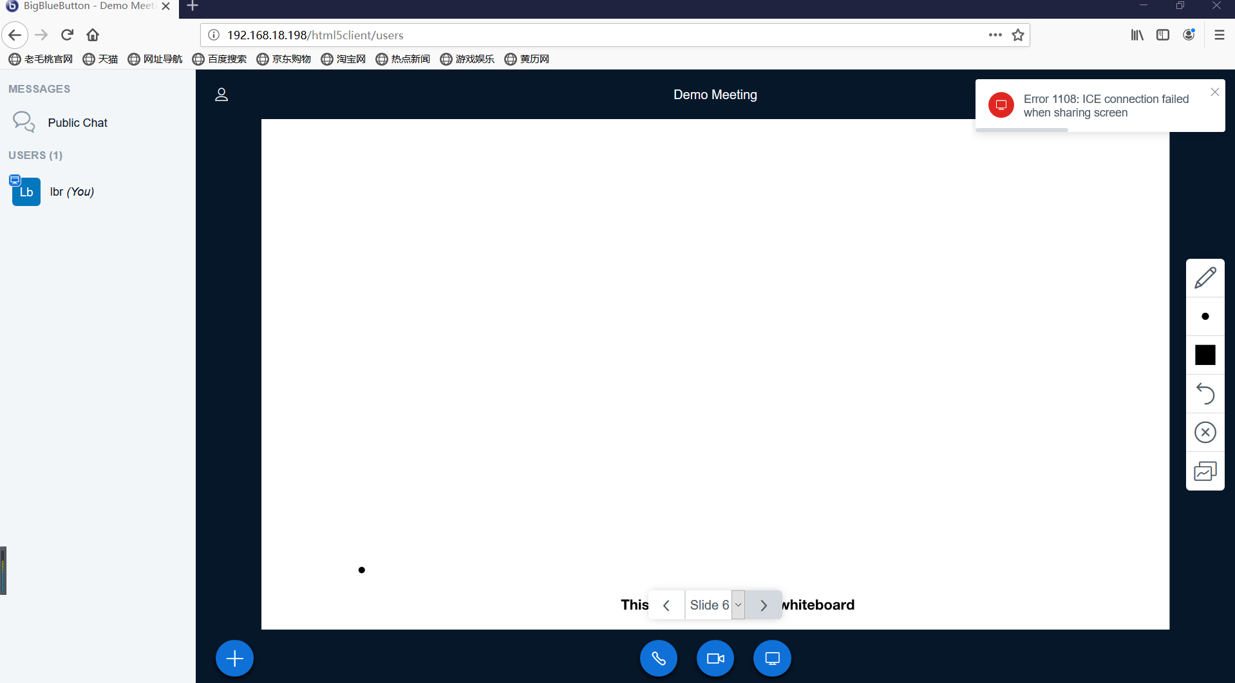Image resolution: width=1235 pixels, height=683 pixels.
Task: Dismiss the Error 1108 notification
Action: click(1215, 91)
